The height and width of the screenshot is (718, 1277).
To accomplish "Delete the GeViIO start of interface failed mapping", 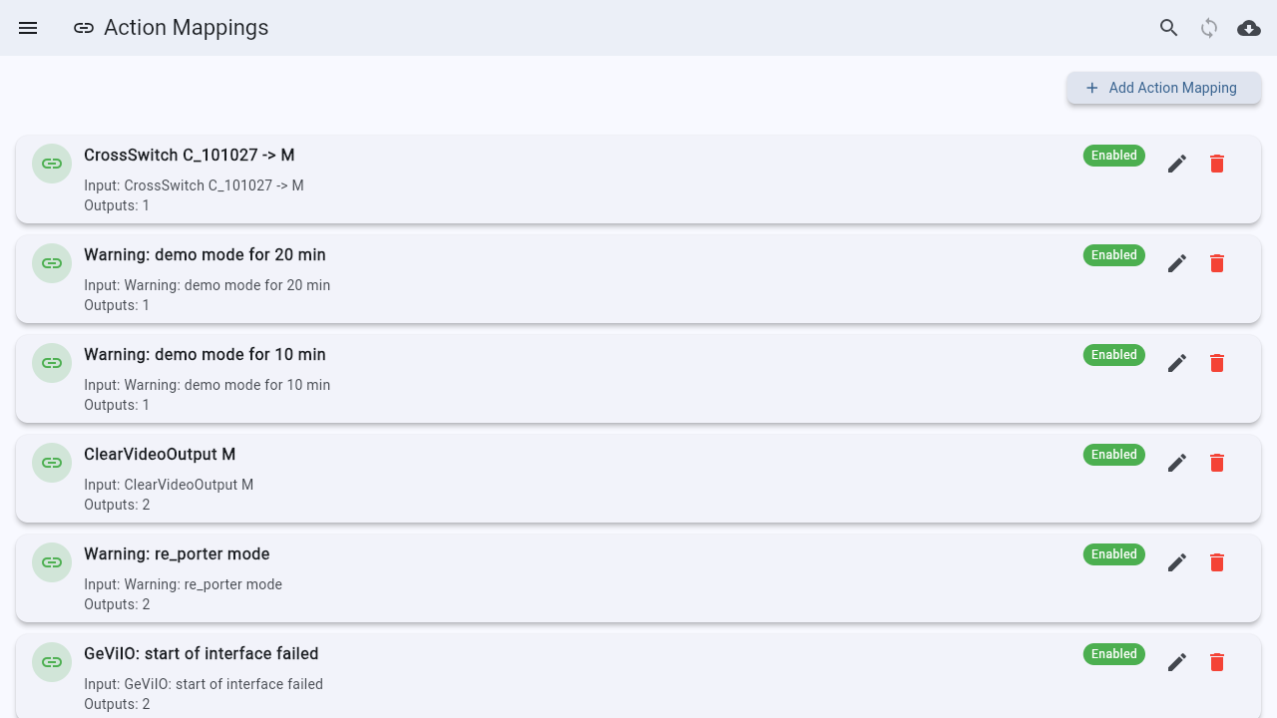I will click(x=1217, y=662).
